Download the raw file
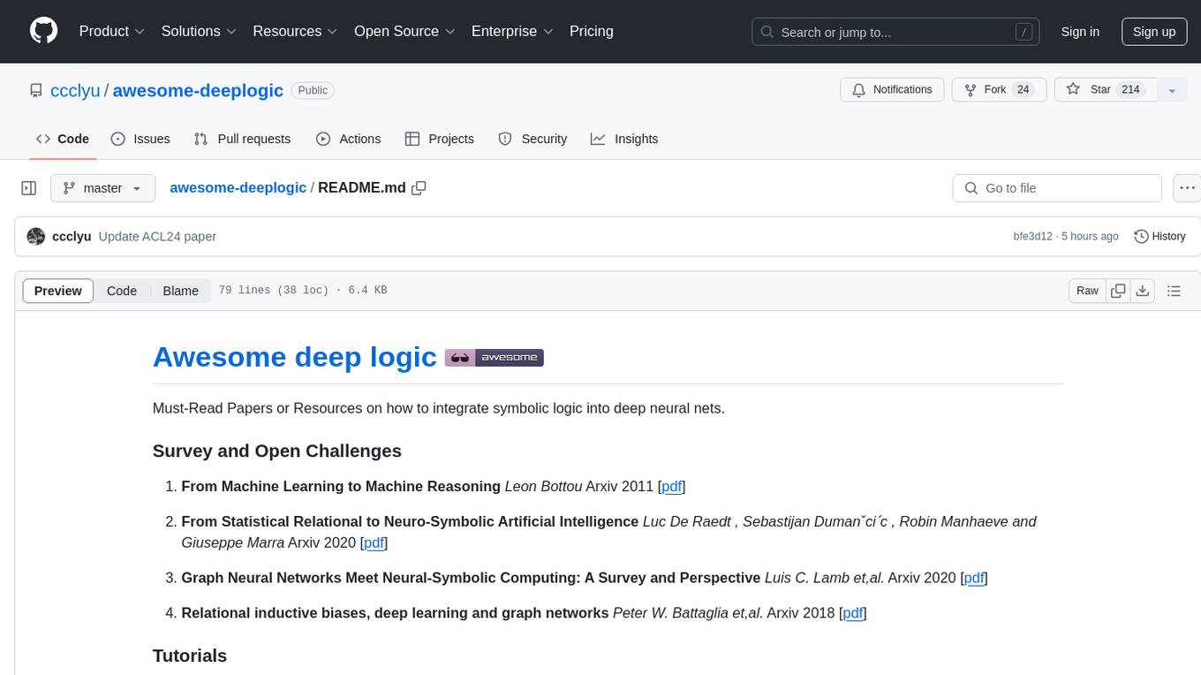Screen dimensions: 1201x675 (1143, 291)
